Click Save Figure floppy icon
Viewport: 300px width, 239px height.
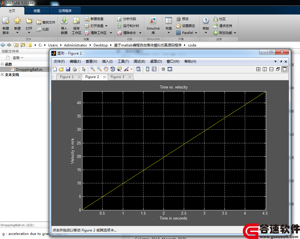[x=68, y=69]
